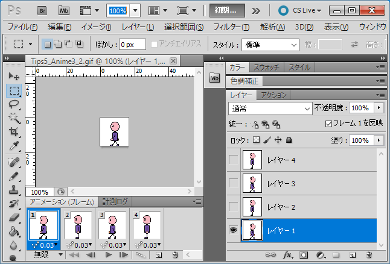390x264 pixels.
Task: Select the Blur tool
Action: coord(14,245)
